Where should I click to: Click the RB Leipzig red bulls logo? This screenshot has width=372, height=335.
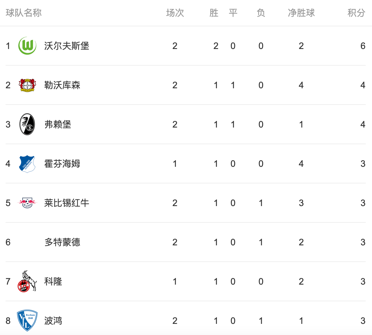27,203
